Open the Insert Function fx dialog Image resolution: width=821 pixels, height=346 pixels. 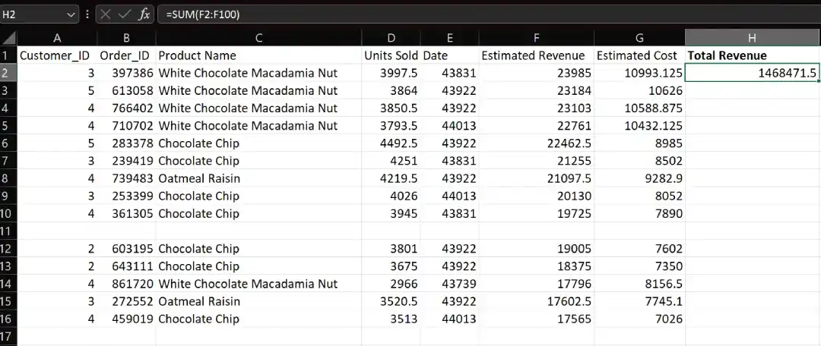click(x=144, y=14)
